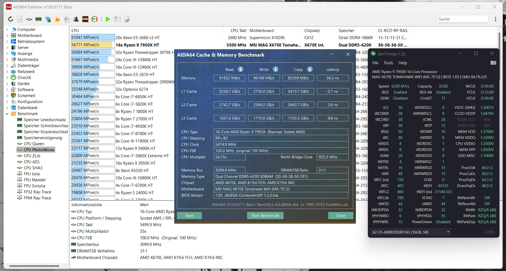
Task: Click the Sicherheit shield icon
Action: click(13, 96)
